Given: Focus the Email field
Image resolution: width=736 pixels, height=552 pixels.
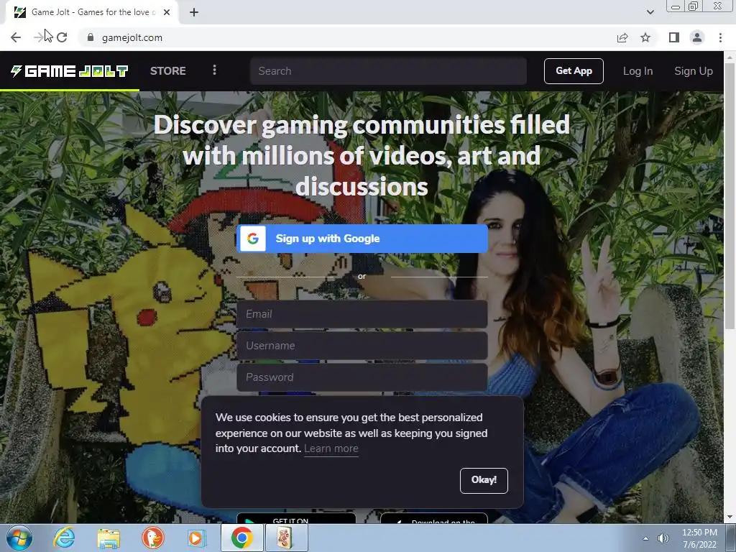Looking at the screenshot, I should [362, 314].
